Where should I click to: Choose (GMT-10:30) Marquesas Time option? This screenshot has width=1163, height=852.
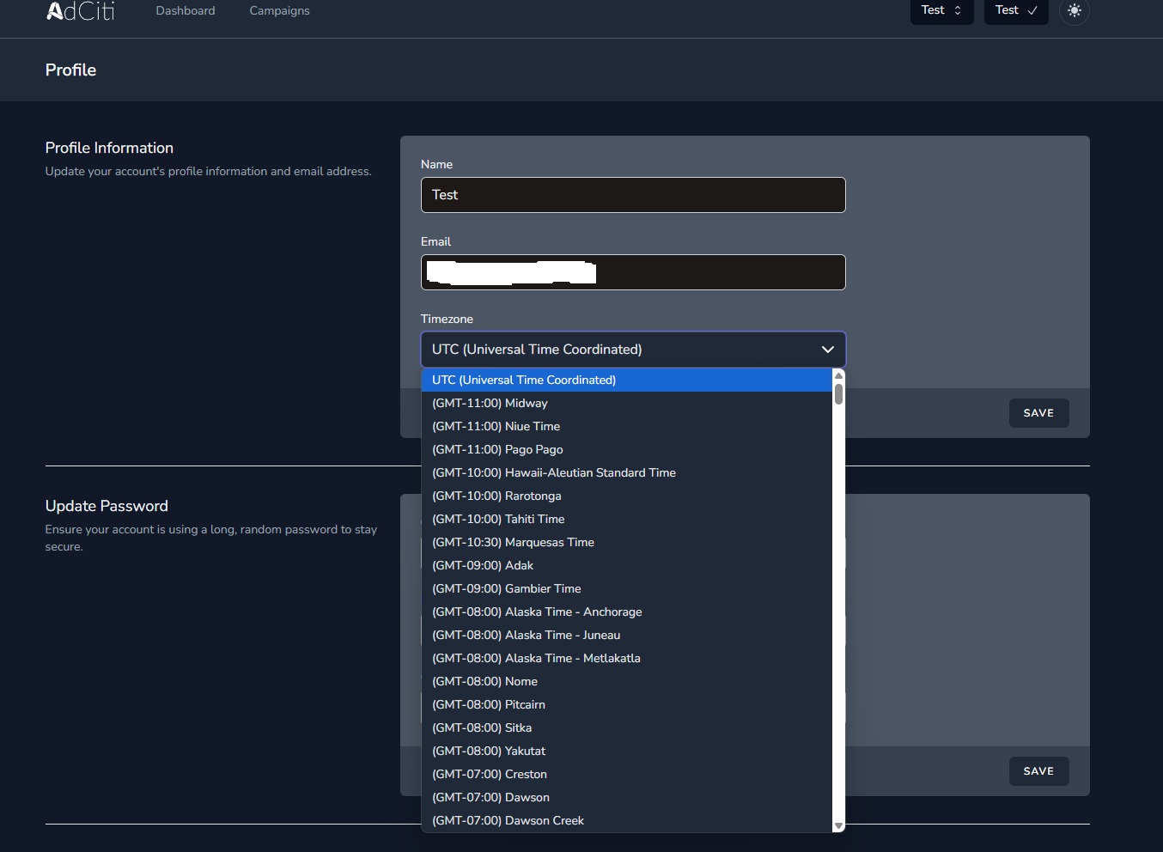tap(513, 542)
